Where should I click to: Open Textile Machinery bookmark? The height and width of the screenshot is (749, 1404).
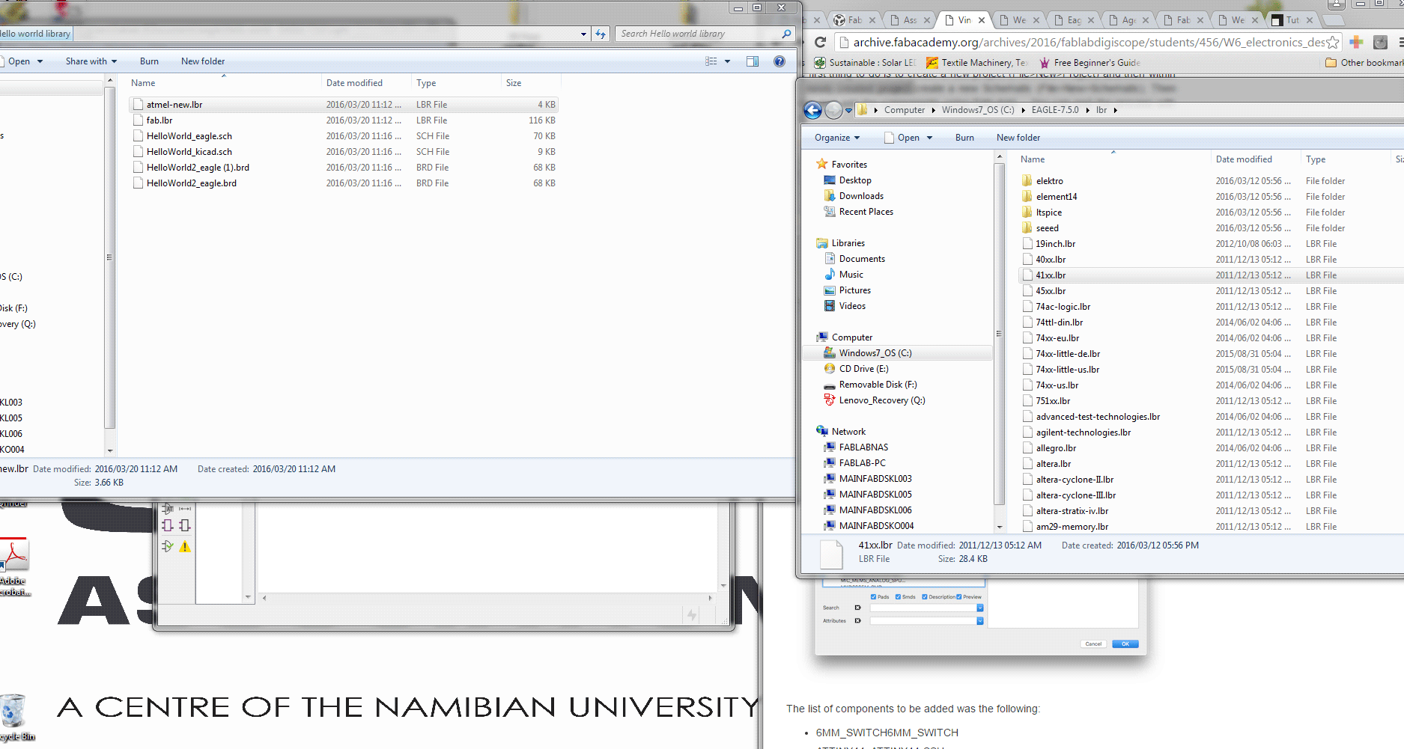977,63
